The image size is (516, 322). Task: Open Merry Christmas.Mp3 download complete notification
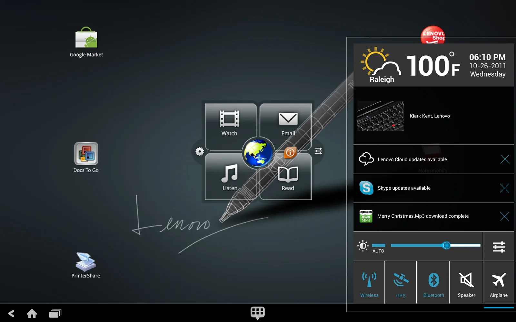433,216
